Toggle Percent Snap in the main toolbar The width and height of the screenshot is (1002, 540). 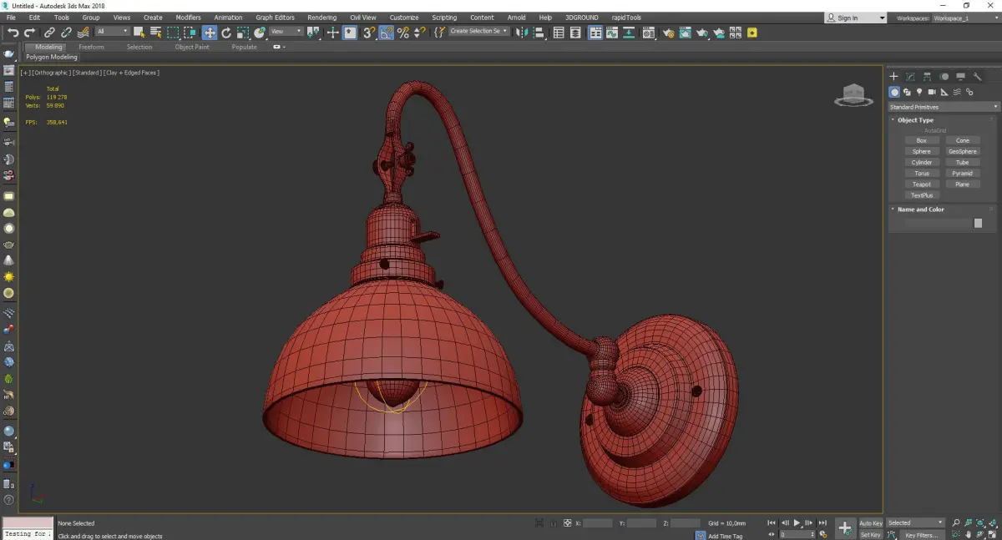pyautogui.click(x=403, y=33)
